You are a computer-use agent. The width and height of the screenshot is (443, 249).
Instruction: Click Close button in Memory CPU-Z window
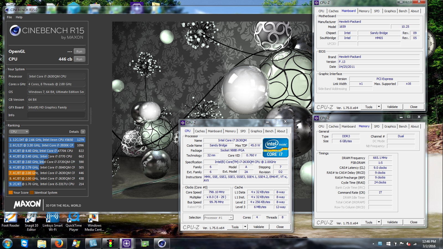(x=414, y=222)
